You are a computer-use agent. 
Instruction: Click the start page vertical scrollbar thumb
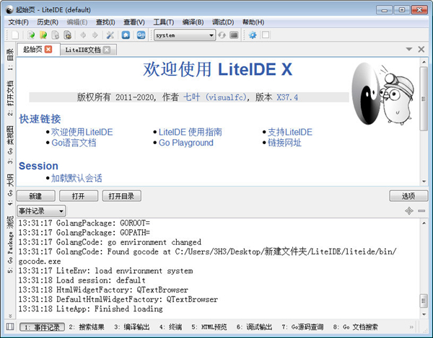424,99
